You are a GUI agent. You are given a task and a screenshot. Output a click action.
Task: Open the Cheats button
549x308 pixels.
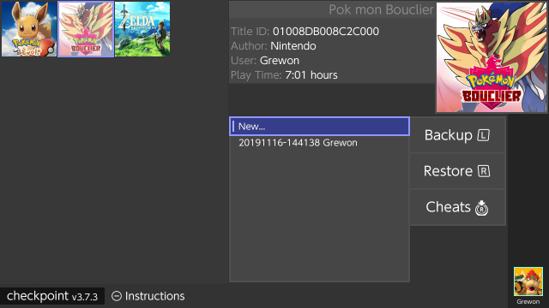[x=457, y=207]
